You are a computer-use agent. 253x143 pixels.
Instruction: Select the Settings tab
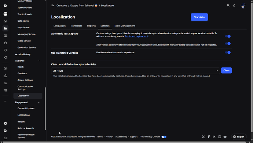(x=105, y=26)
